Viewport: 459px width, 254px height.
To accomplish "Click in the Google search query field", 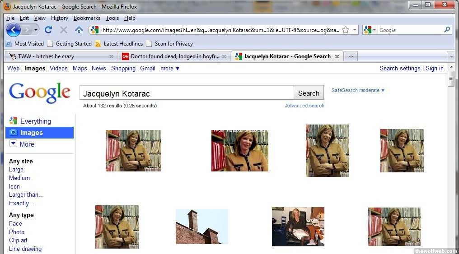I will tap(186, 93).
